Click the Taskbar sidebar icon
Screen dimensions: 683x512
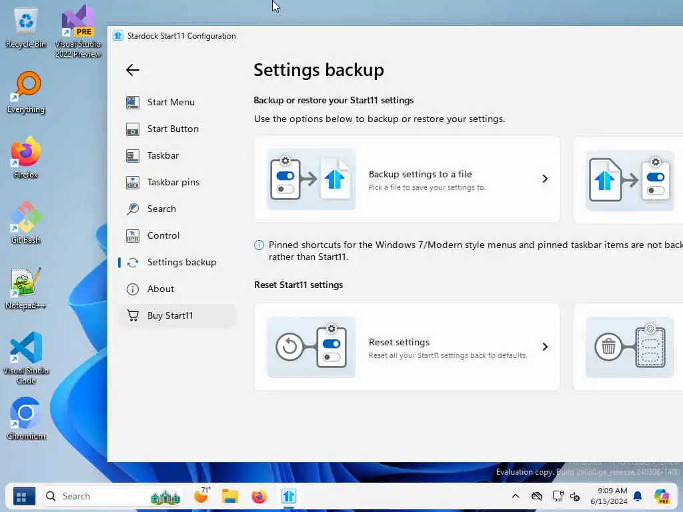(x=133, y=156)
